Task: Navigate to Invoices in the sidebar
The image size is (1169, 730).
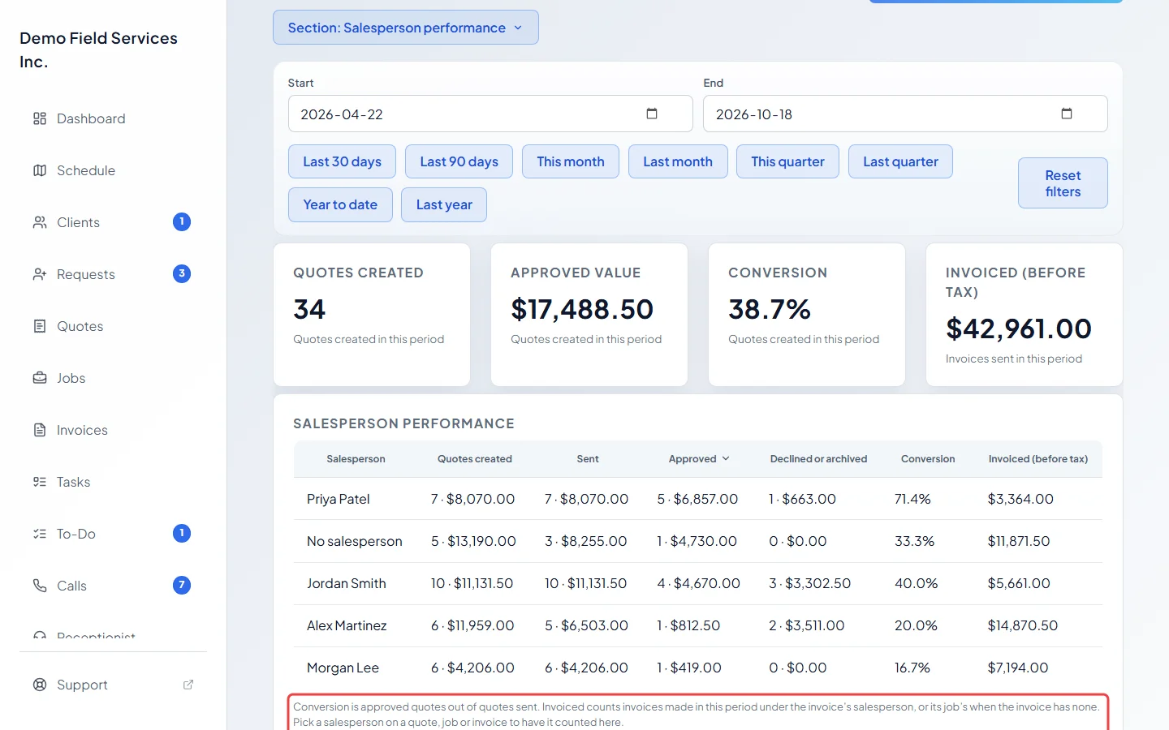Action: point(114,430)
